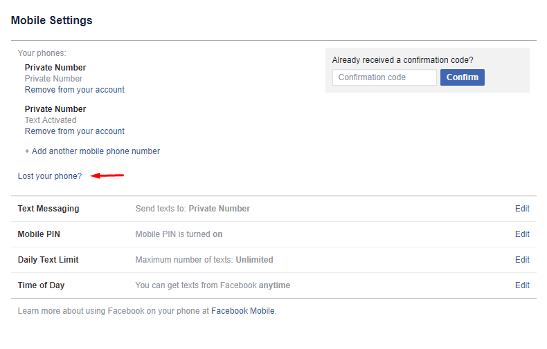Select the Text Messaging row label
This screenshot has width=547, height=349.
click(48, 209)
